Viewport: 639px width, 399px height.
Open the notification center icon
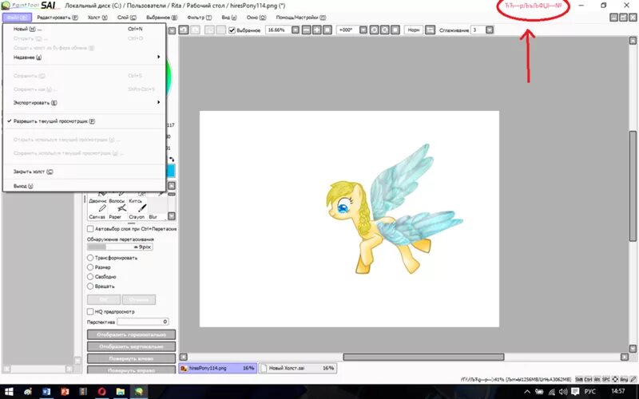pos(575,392)
